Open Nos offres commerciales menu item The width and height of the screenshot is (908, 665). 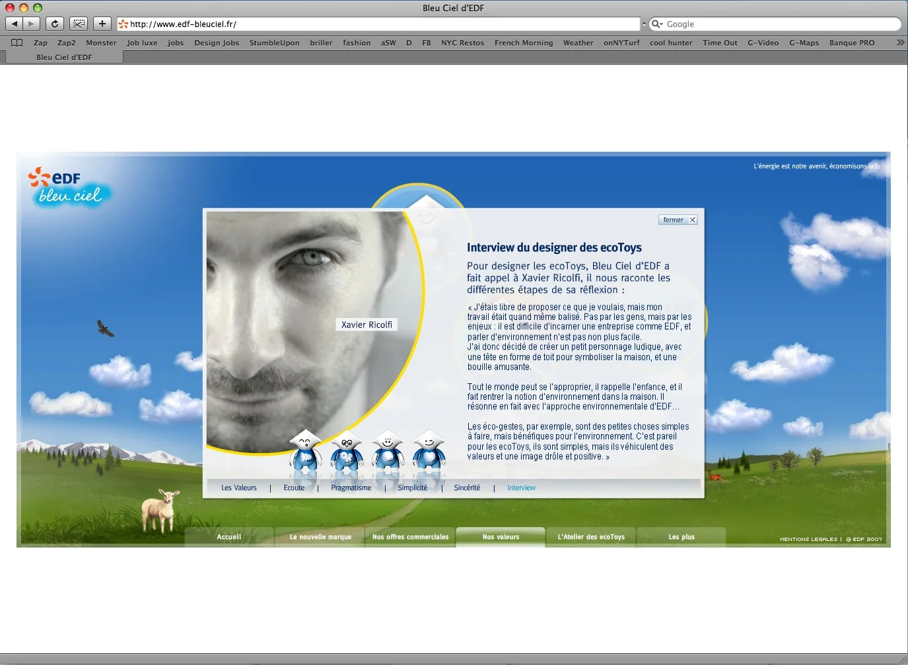(x=410, y=537)
